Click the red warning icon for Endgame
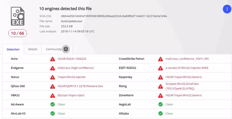The image size is (232, 119). 52,68
